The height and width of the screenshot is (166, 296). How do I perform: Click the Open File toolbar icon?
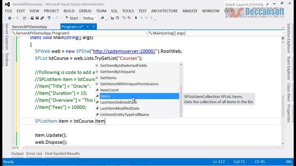point(32,18)
